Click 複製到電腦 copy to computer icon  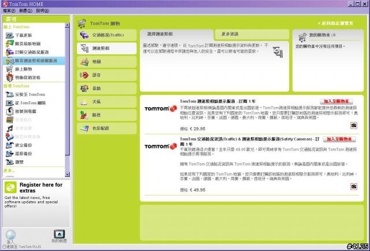pos(10,112)
